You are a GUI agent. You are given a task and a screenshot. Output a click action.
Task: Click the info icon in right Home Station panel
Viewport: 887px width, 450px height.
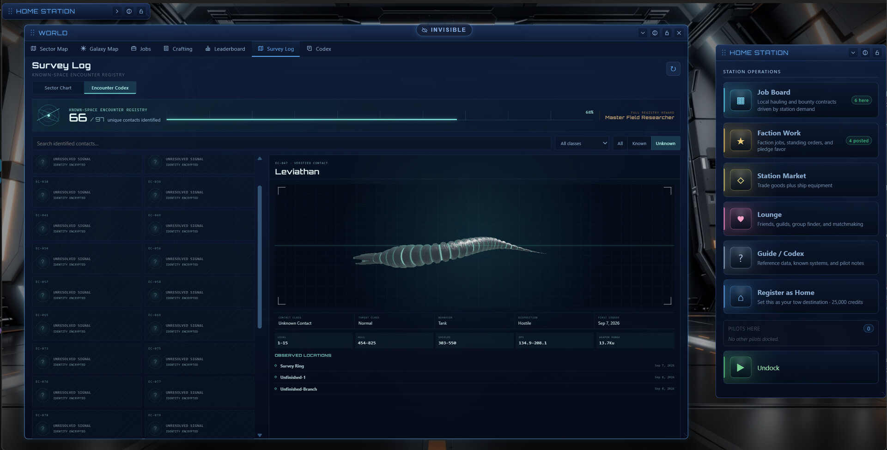point(865,53)
